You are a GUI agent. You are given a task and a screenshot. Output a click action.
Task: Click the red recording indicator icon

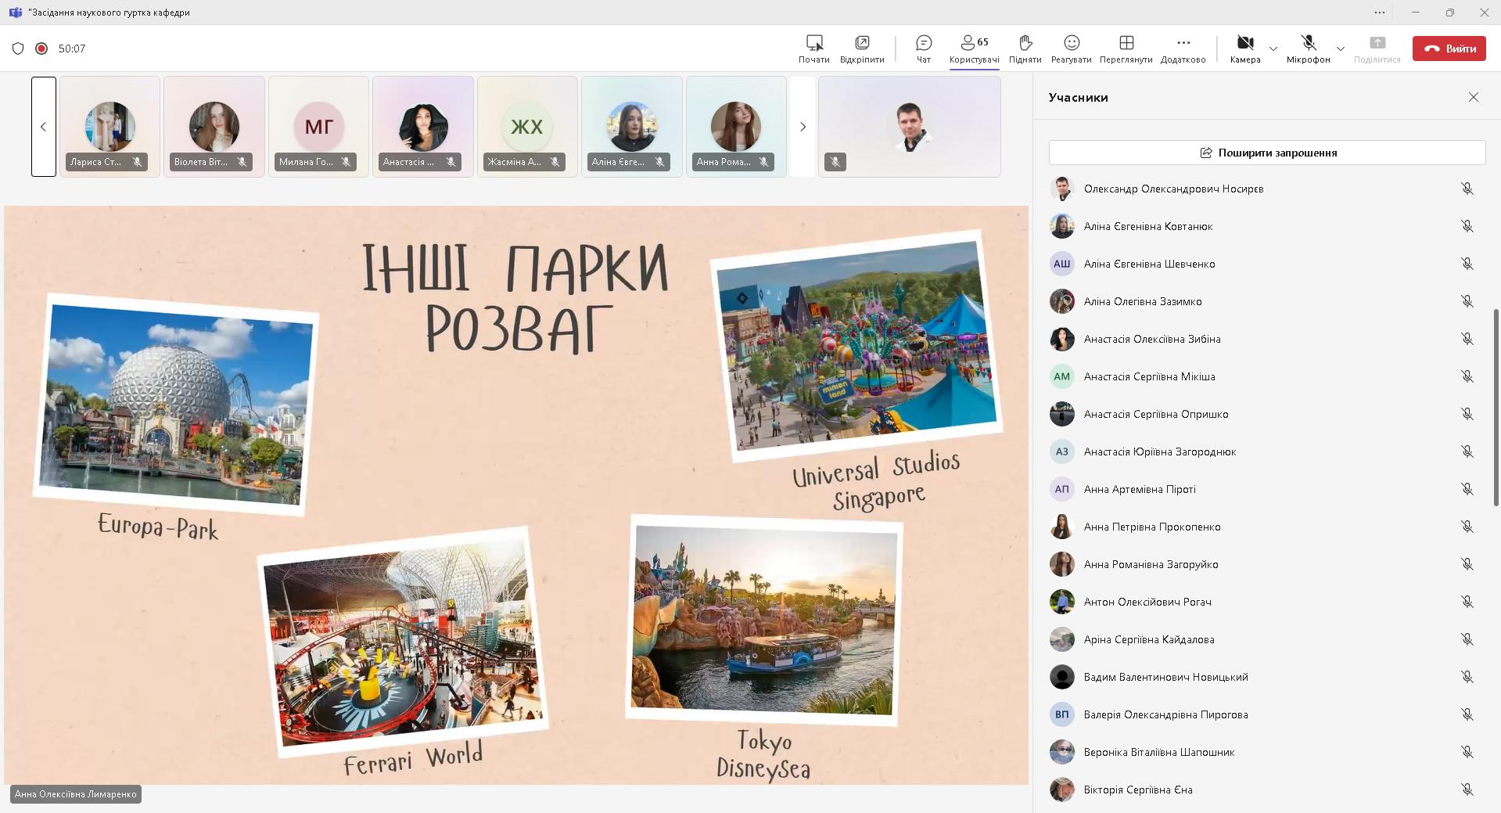[41, 49]
